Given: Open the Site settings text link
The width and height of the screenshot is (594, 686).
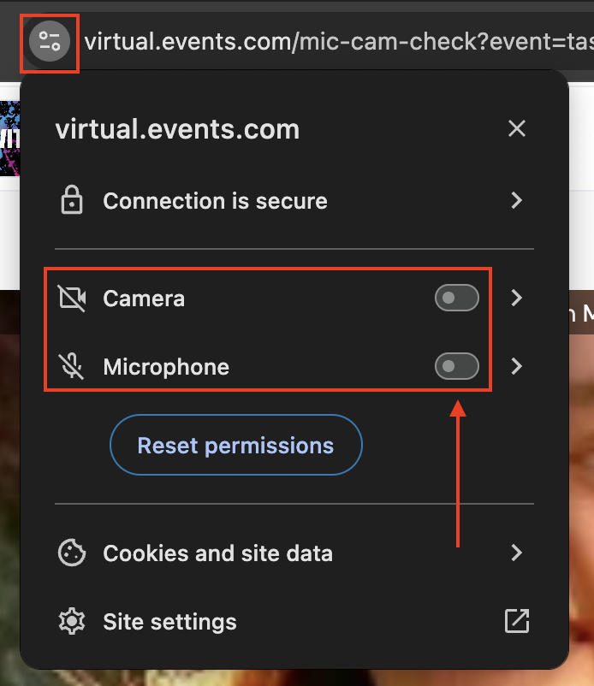Looking at the screenshot, I should point(169,622).
